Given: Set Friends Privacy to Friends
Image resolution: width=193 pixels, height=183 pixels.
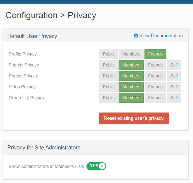Looking at the screenshot, I should click(x=155, y=65).
